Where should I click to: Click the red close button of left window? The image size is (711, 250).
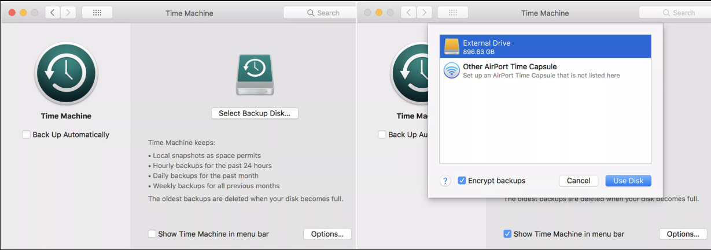[12, 13]
